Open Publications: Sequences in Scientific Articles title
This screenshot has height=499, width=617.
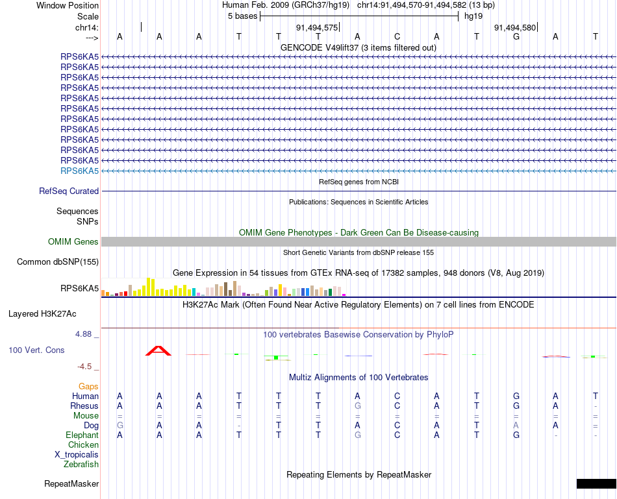point(359,202)
